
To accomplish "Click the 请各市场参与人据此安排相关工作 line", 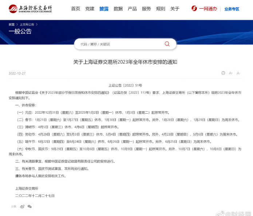I will coord(41,176).
